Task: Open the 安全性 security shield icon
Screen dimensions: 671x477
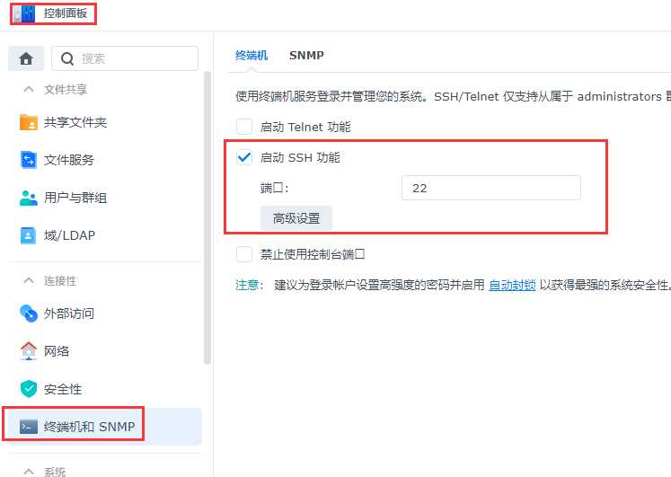Action: pos(29,389)
